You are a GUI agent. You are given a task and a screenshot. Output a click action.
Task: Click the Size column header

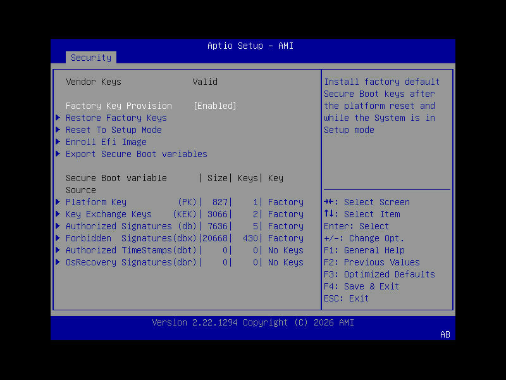point(218,178)
